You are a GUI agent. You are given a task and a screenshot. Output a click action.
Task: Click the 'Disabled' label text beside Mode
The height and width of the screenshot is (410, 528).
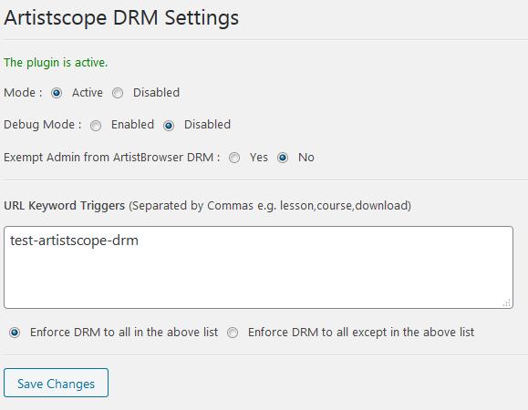pyautogui.click(x=156, y=93)
